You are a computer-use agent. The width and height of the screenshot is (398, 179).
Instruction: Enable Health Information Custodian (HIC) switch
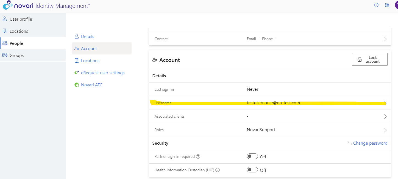point(252,170)
